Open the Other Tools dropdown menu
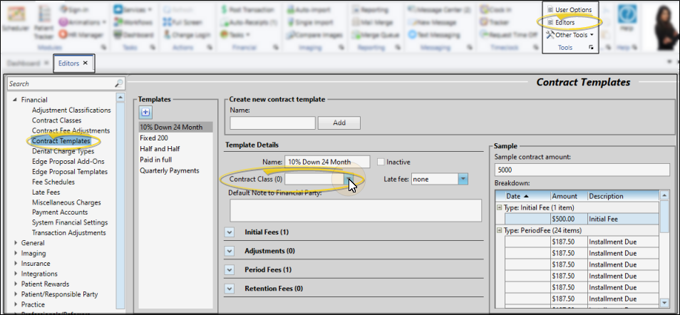Viewport: 680px width, 315px height. [x=575, y=34]
